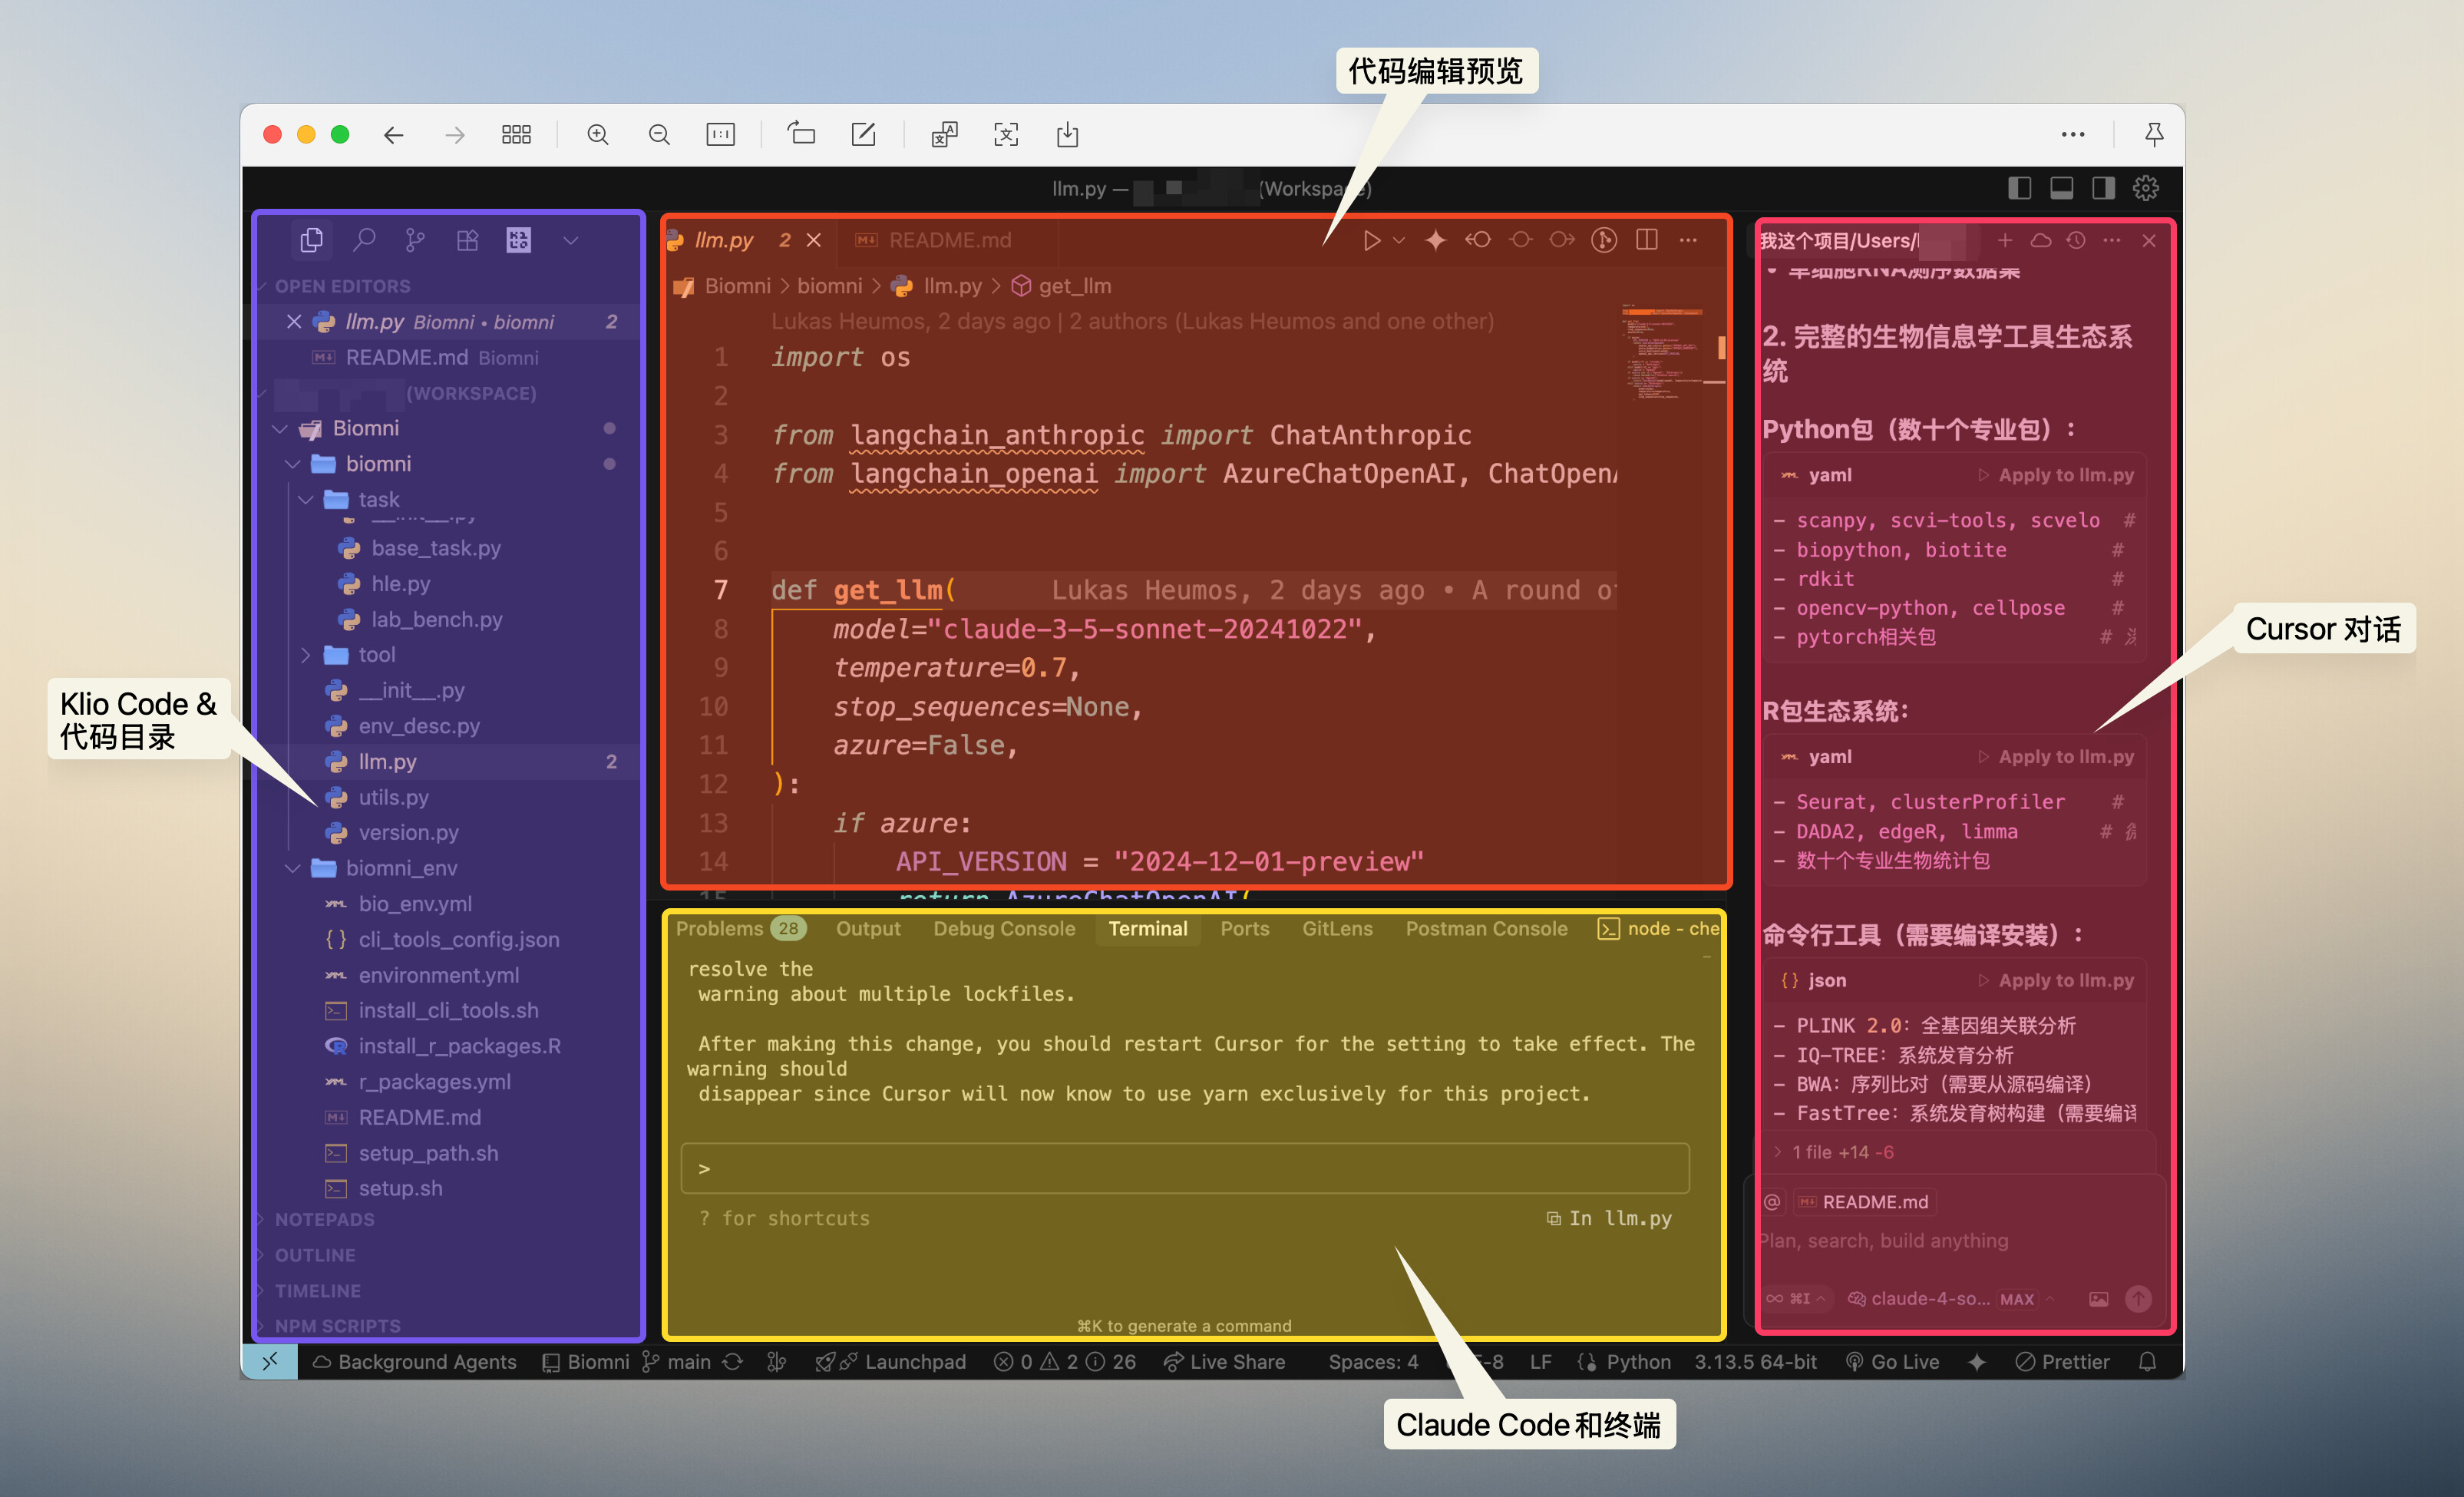
Task: Click the chat panel cloud icon
Action: [2041, 240]
